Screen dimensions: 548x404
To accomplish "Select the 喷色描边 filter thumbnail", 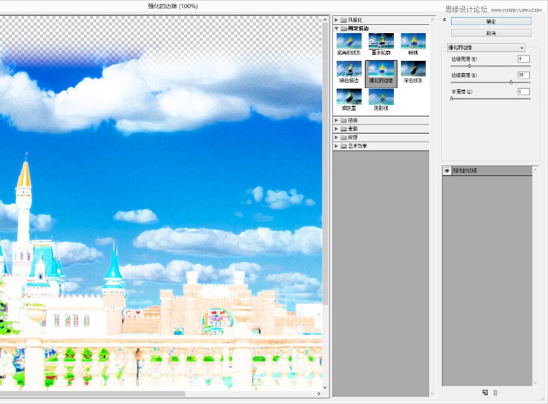I will (349, 72).
